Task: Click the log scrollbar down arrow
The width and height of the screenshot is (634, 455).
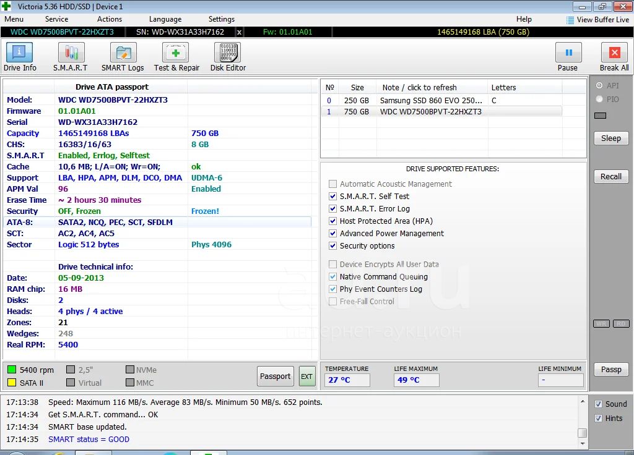Action: [x=582, y=443]
